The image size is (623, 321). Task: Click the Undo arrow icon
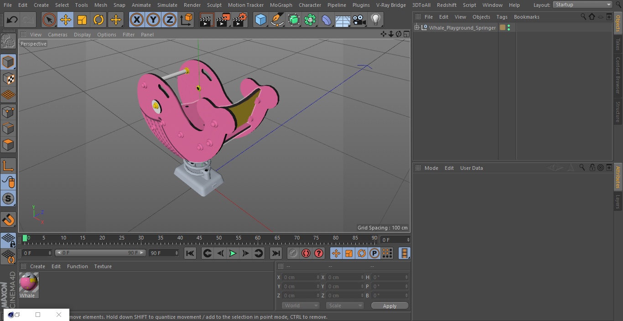coord(12,20)
